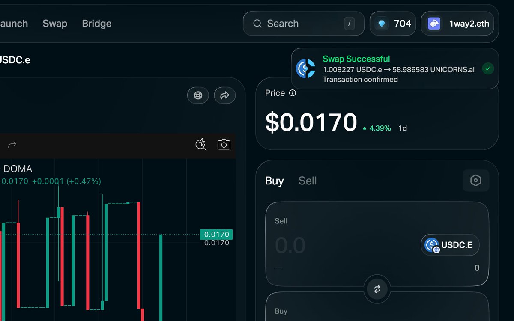
Task: Click the Sell amount 0.0 field
Action: [x=290, y=245]
